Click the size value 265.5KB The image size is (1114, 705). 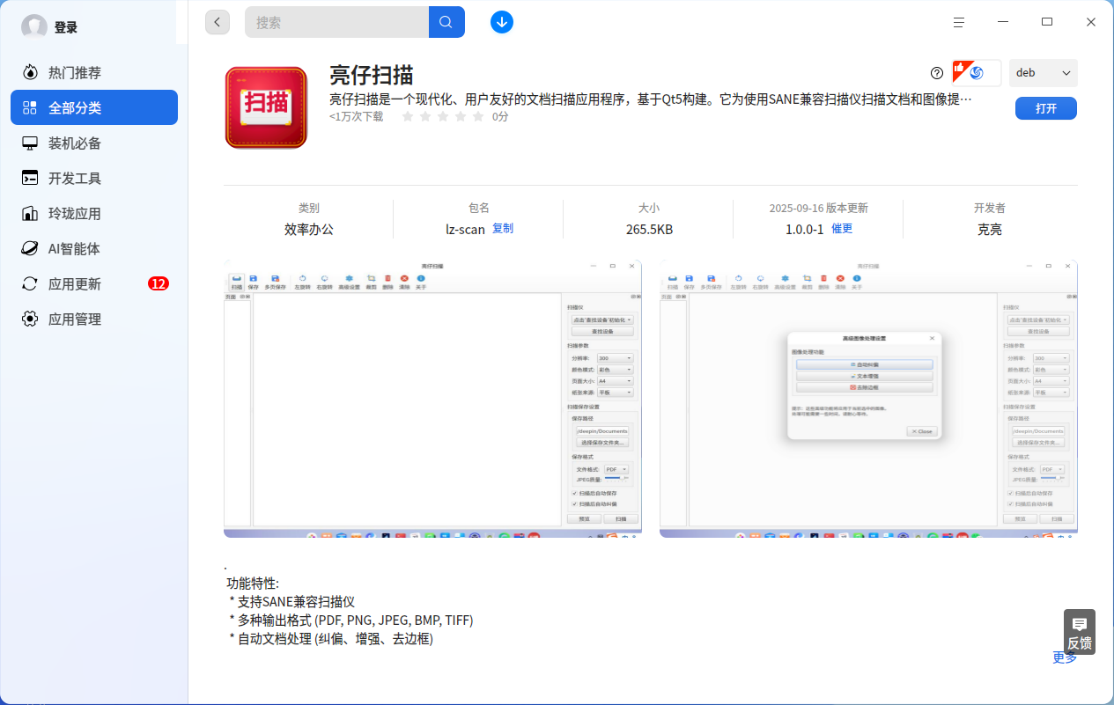pos(649,229)
